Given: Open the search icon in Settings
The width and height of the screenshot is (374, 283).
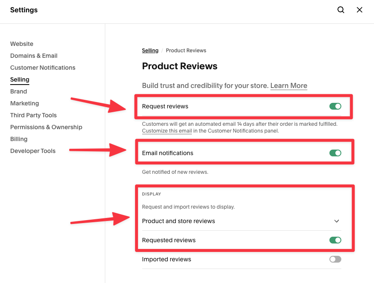Looking at the screenshot, I should tap(340, 9).
